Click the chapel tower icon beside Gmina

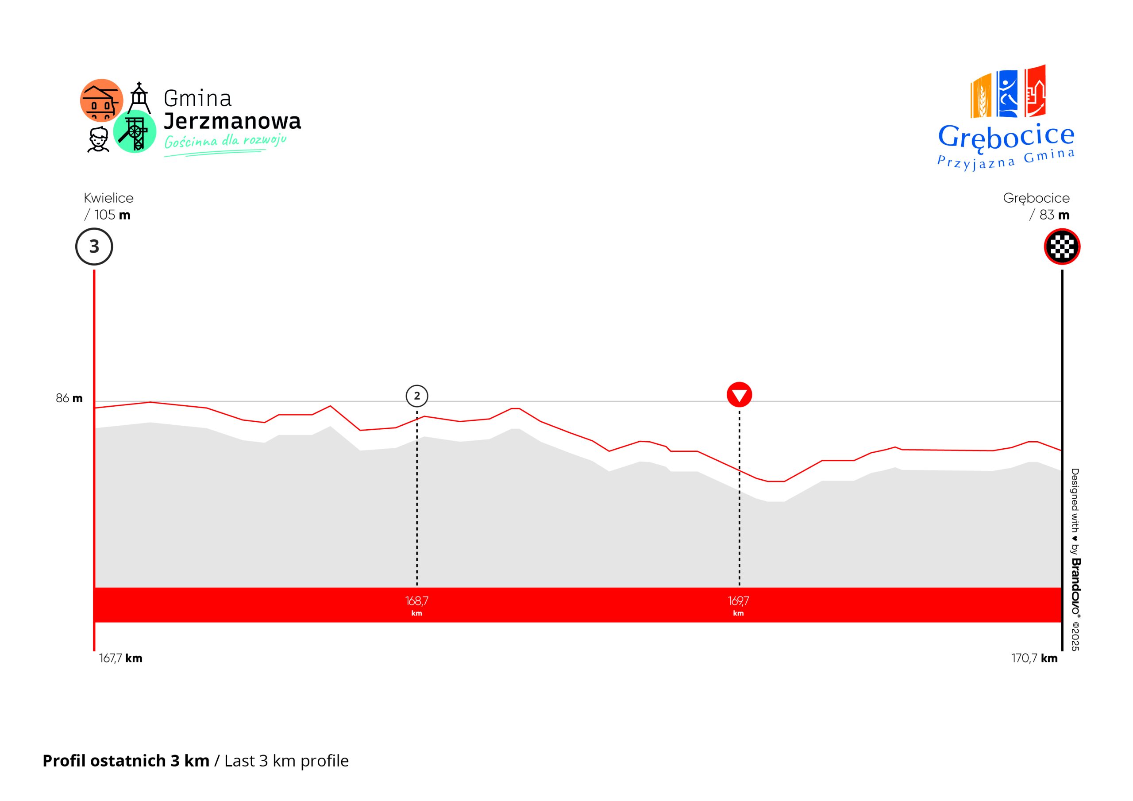[x=139, y=98]
